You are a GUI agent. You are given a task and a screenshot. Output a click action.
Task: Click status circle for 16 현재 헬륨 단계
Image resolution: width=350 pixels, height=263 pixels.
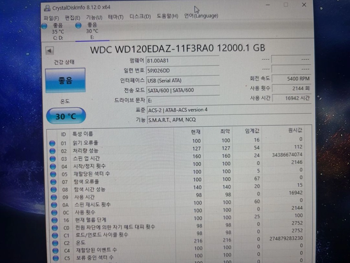[x=55, y=220]
